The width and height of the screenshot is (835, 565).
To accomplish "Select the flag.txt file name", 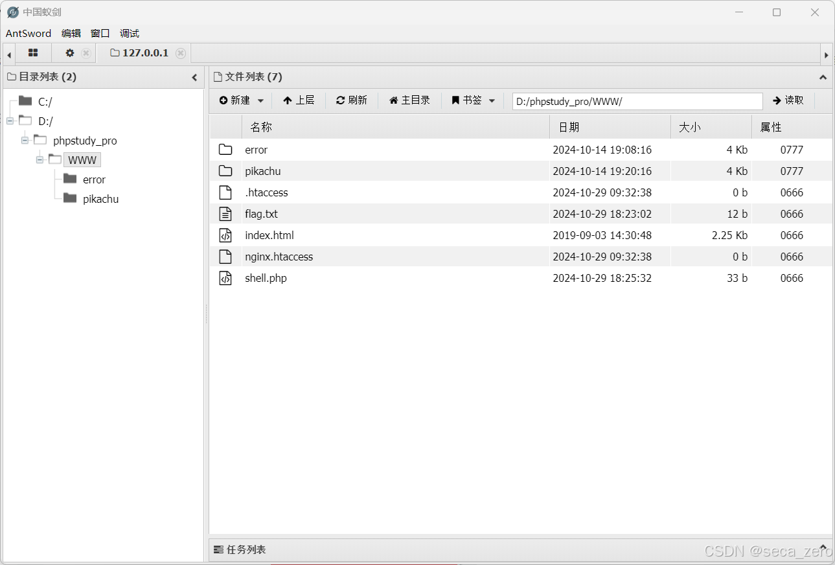I will click(261, 214).
